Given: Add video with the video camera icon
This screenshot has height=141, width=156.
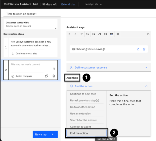Looking at the screenshot, I should click(x=106, y=34).
